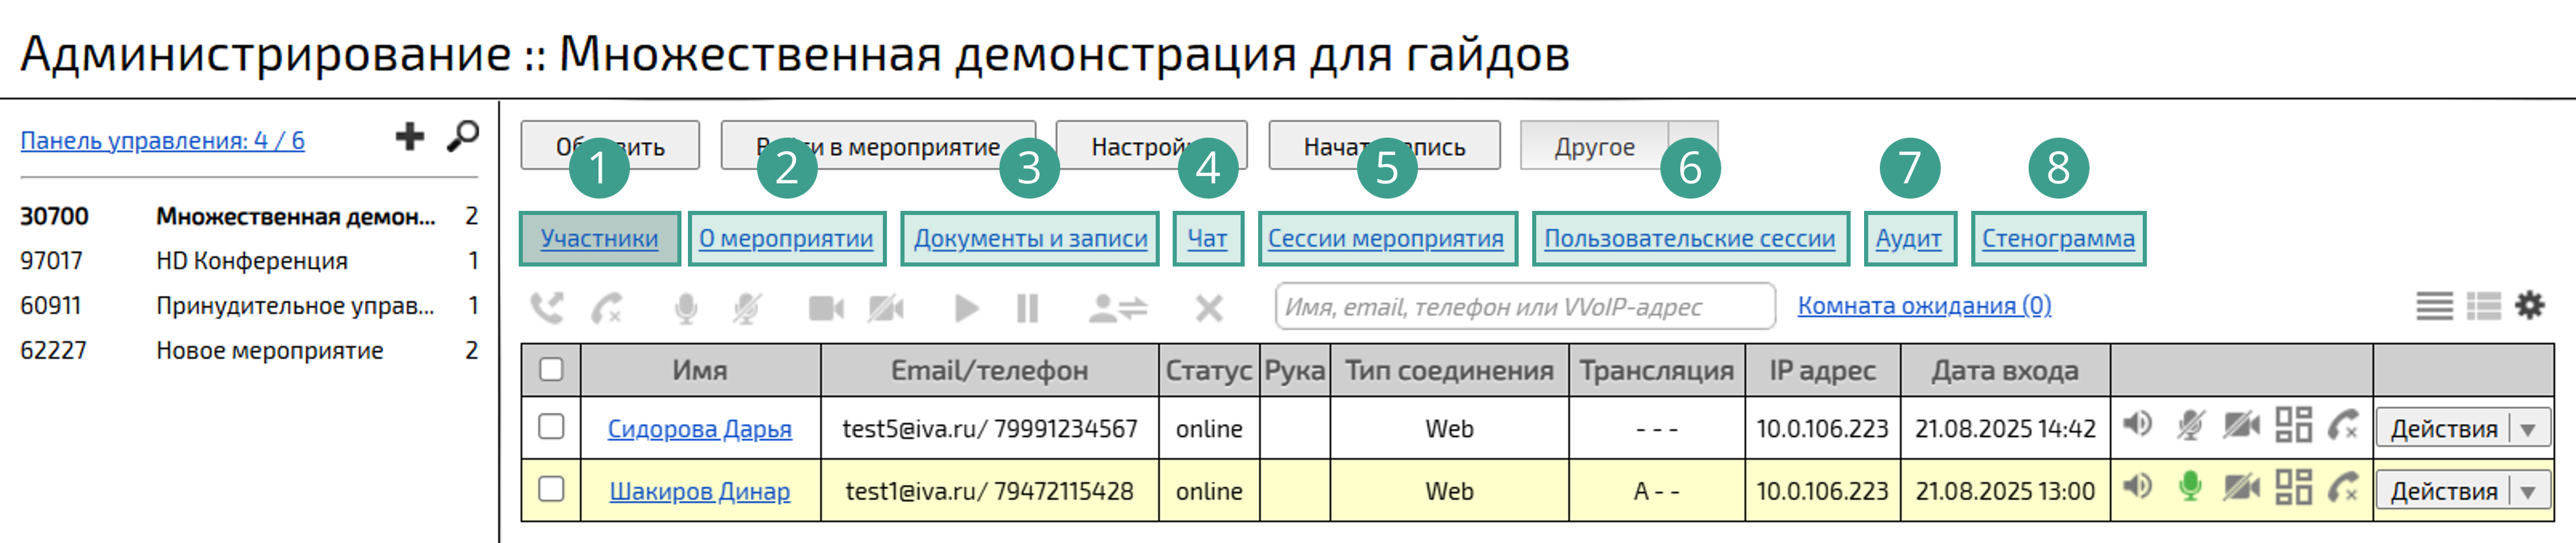Check the box for Шакиров Динар
This screenshot has width=2576, height=543.
tap(551, 489)
